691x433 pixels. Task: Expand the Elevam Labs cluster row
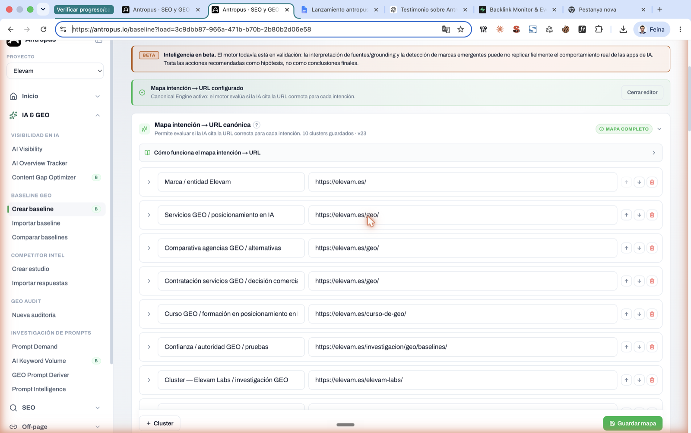(149, 380)
